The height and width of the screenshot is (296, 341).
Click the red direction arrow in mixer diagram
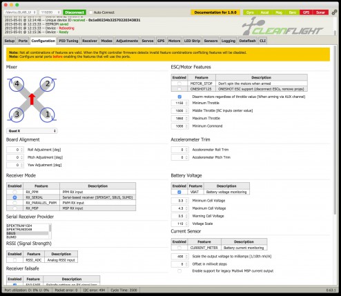[32, 99]
